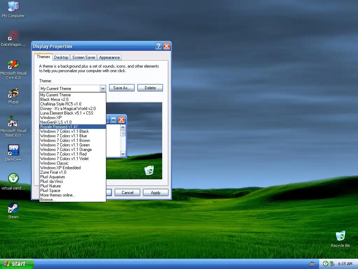This screenshot has height=269, width=358.
Task: Select the virtual-sand desktop shortcut
Action: [13, 182]
